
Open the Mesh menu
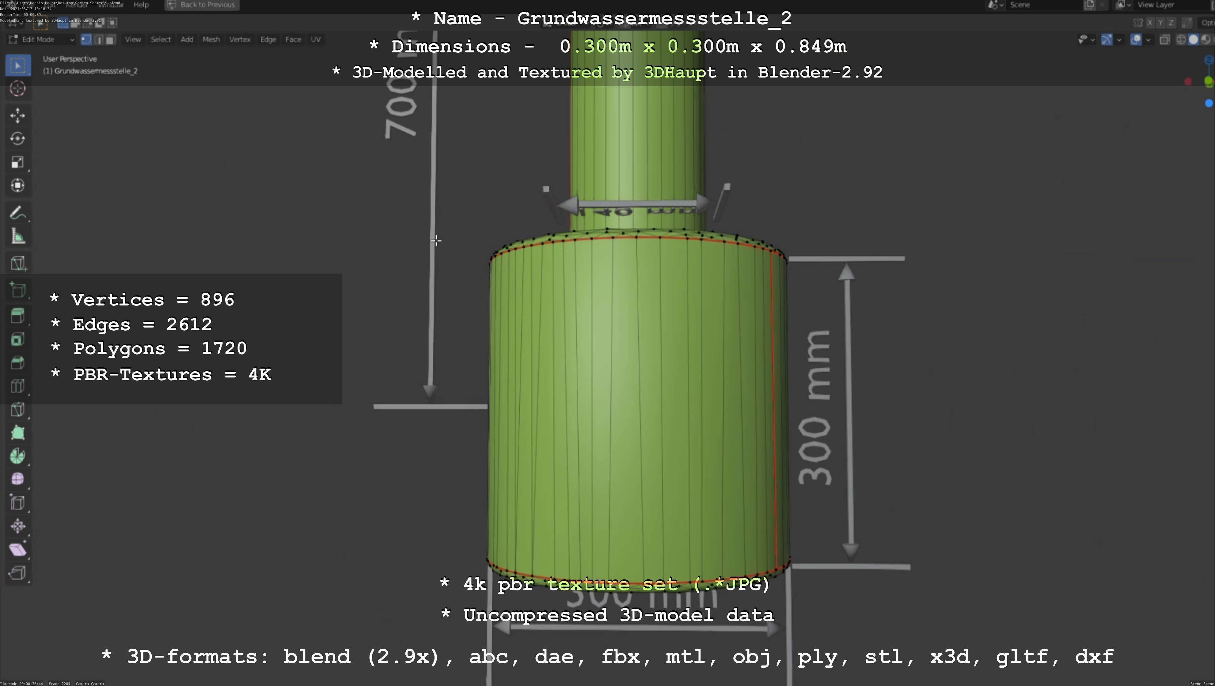211,40
